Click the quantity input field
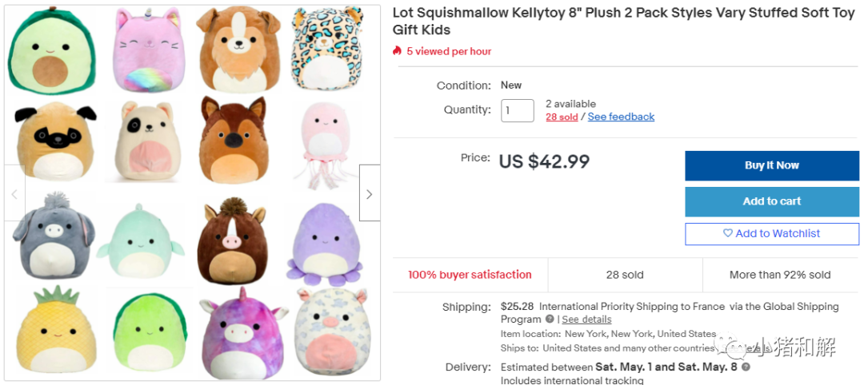864x385 pixels. [518, 110]
